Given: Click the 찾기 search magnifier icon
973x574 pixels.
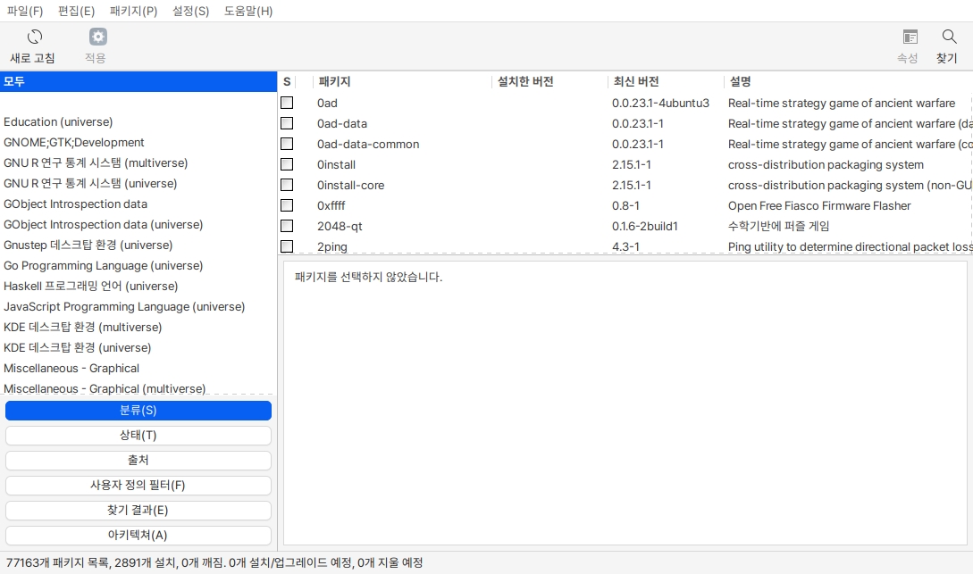Looking at the screenshot, I should 949,37.
